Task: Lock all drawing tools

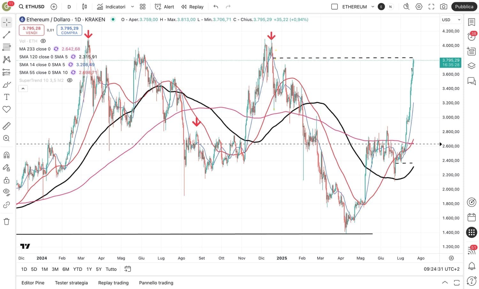Action: [x=7, y=180]
